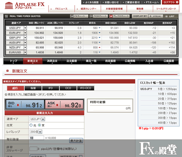Switch display to LIST mode

tap(170, 16)
